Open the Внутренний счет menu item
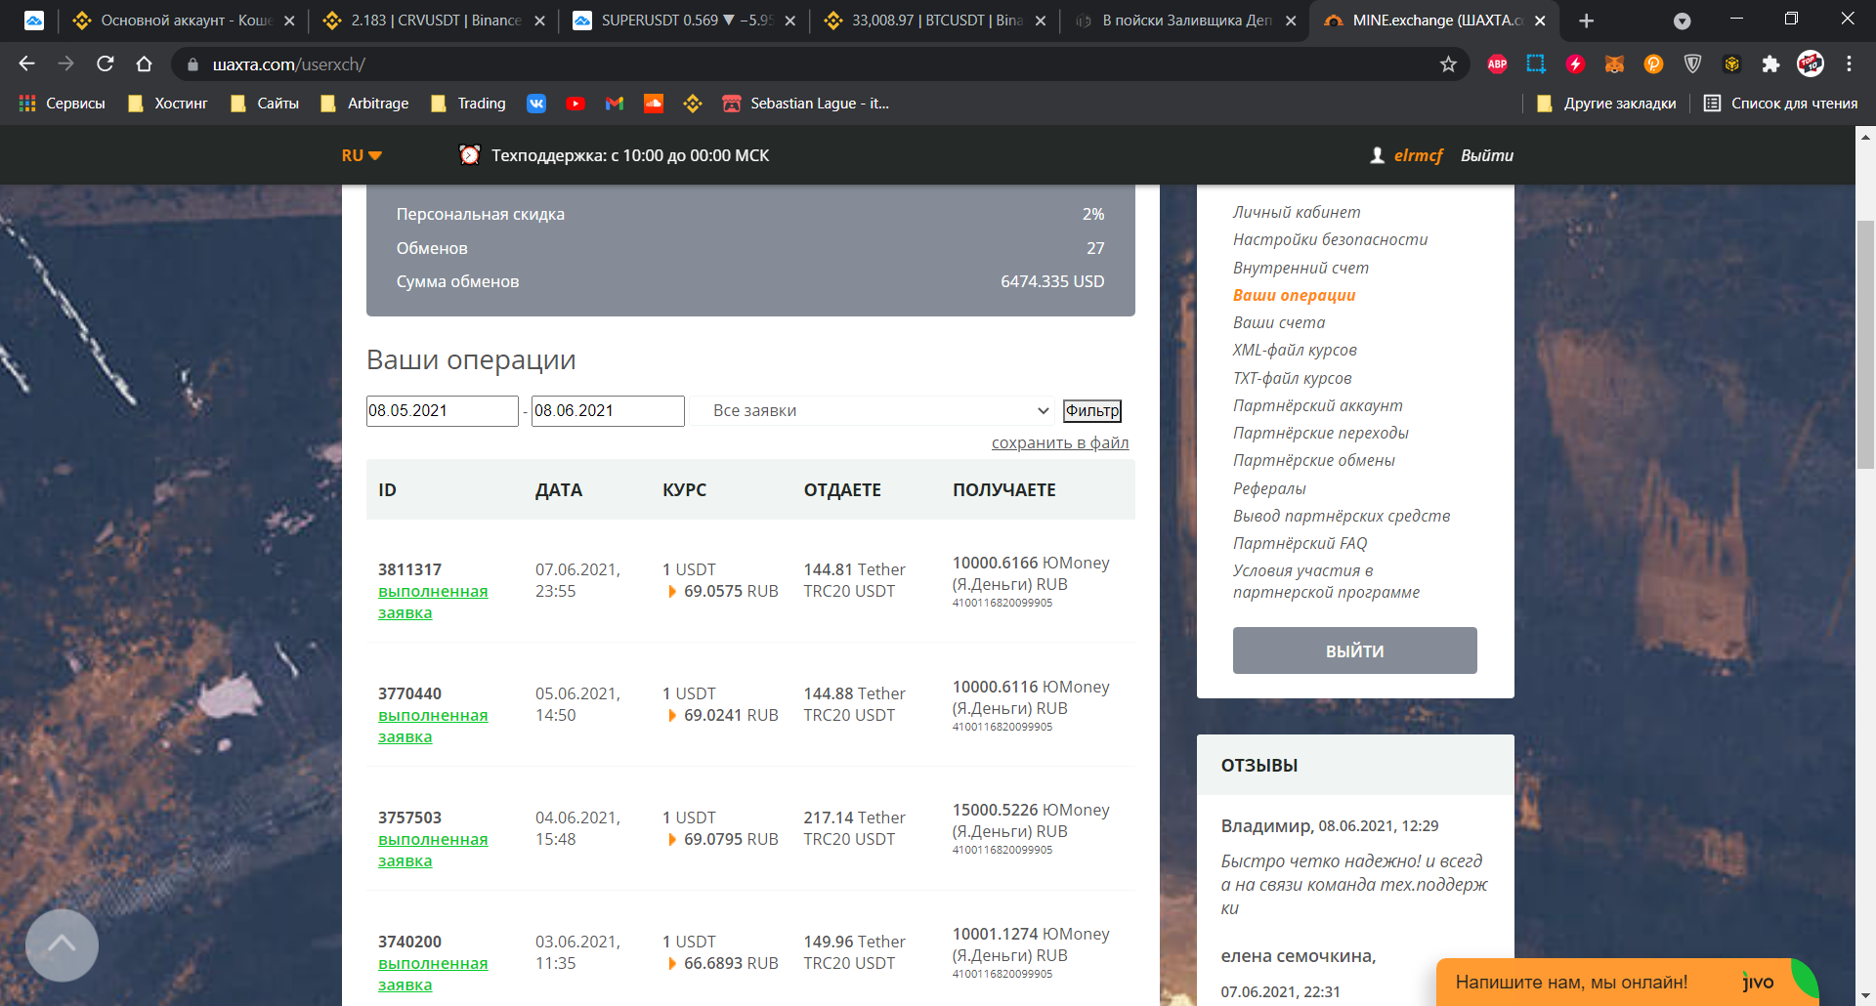 1300,268
